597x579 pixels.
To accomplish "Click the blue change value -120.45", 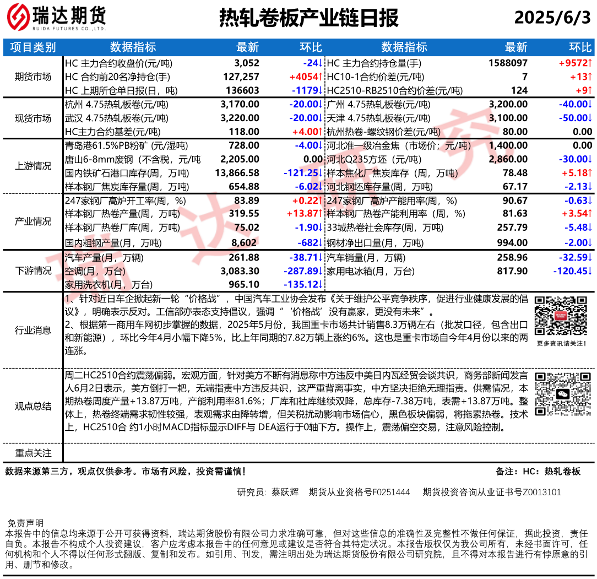I will tap(573, 271).
